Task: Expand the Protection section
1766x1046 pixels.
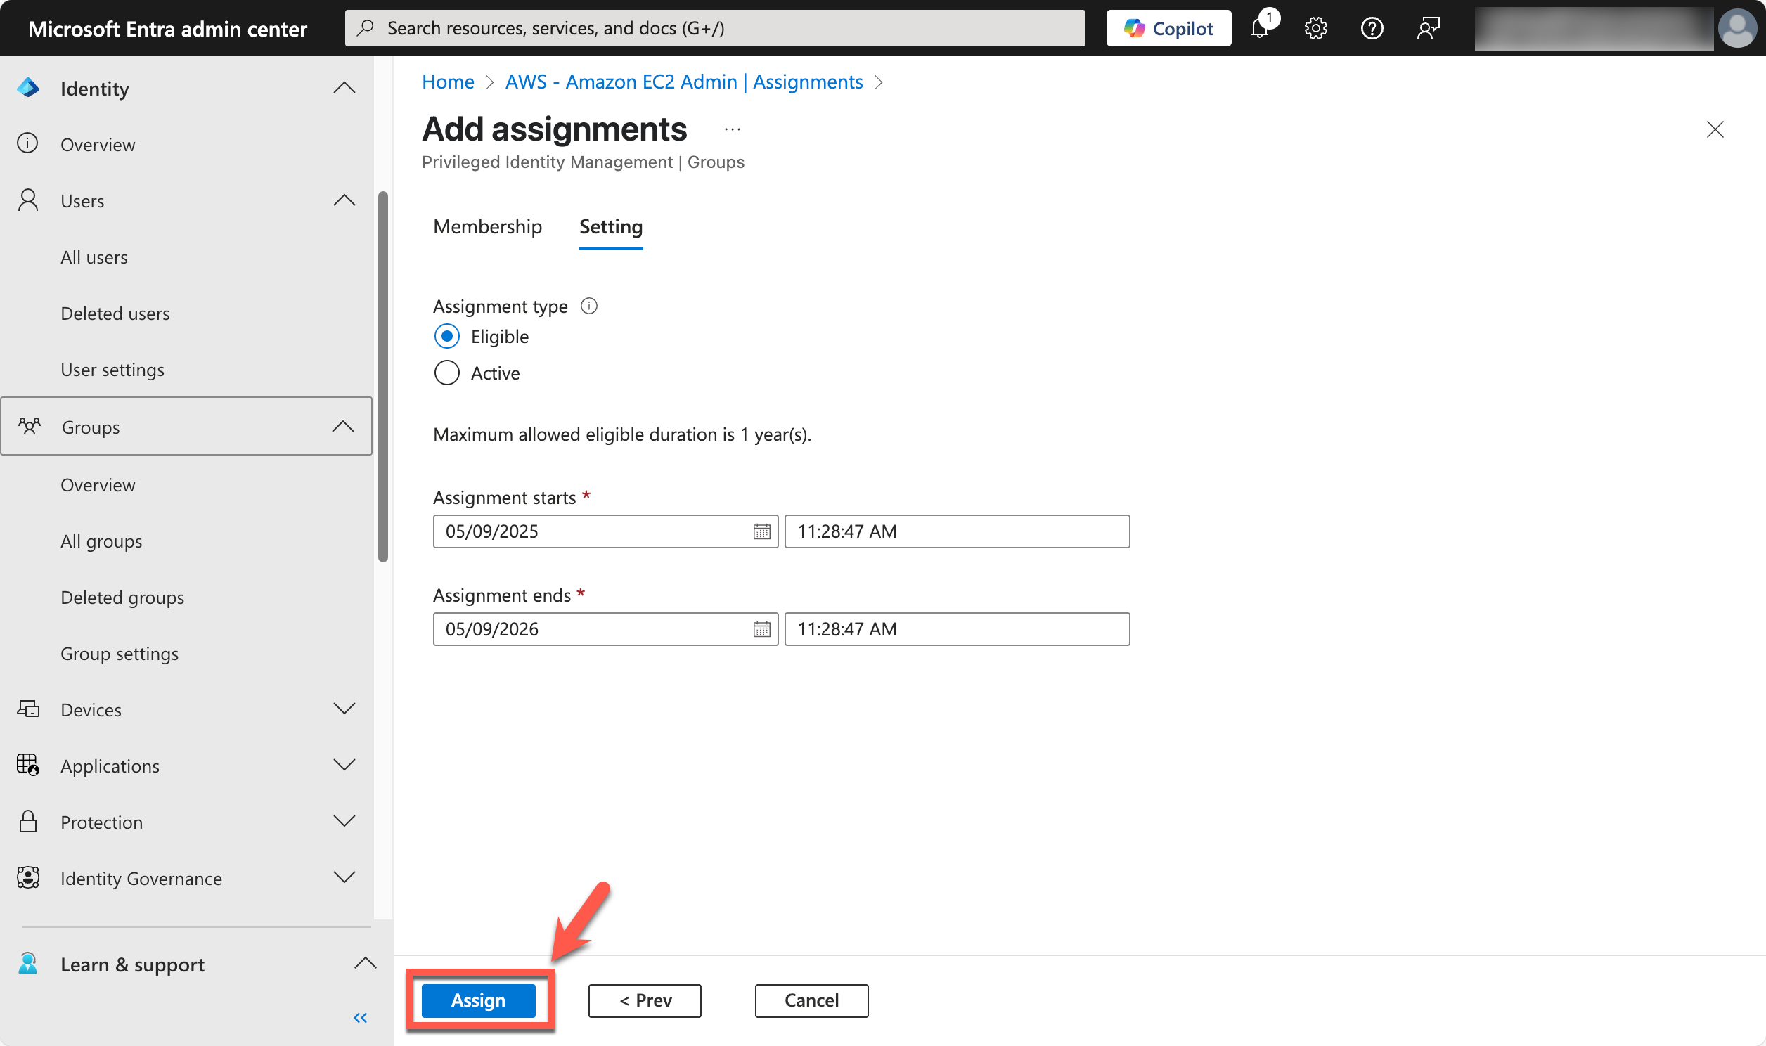Action: (x=344, y=821)
